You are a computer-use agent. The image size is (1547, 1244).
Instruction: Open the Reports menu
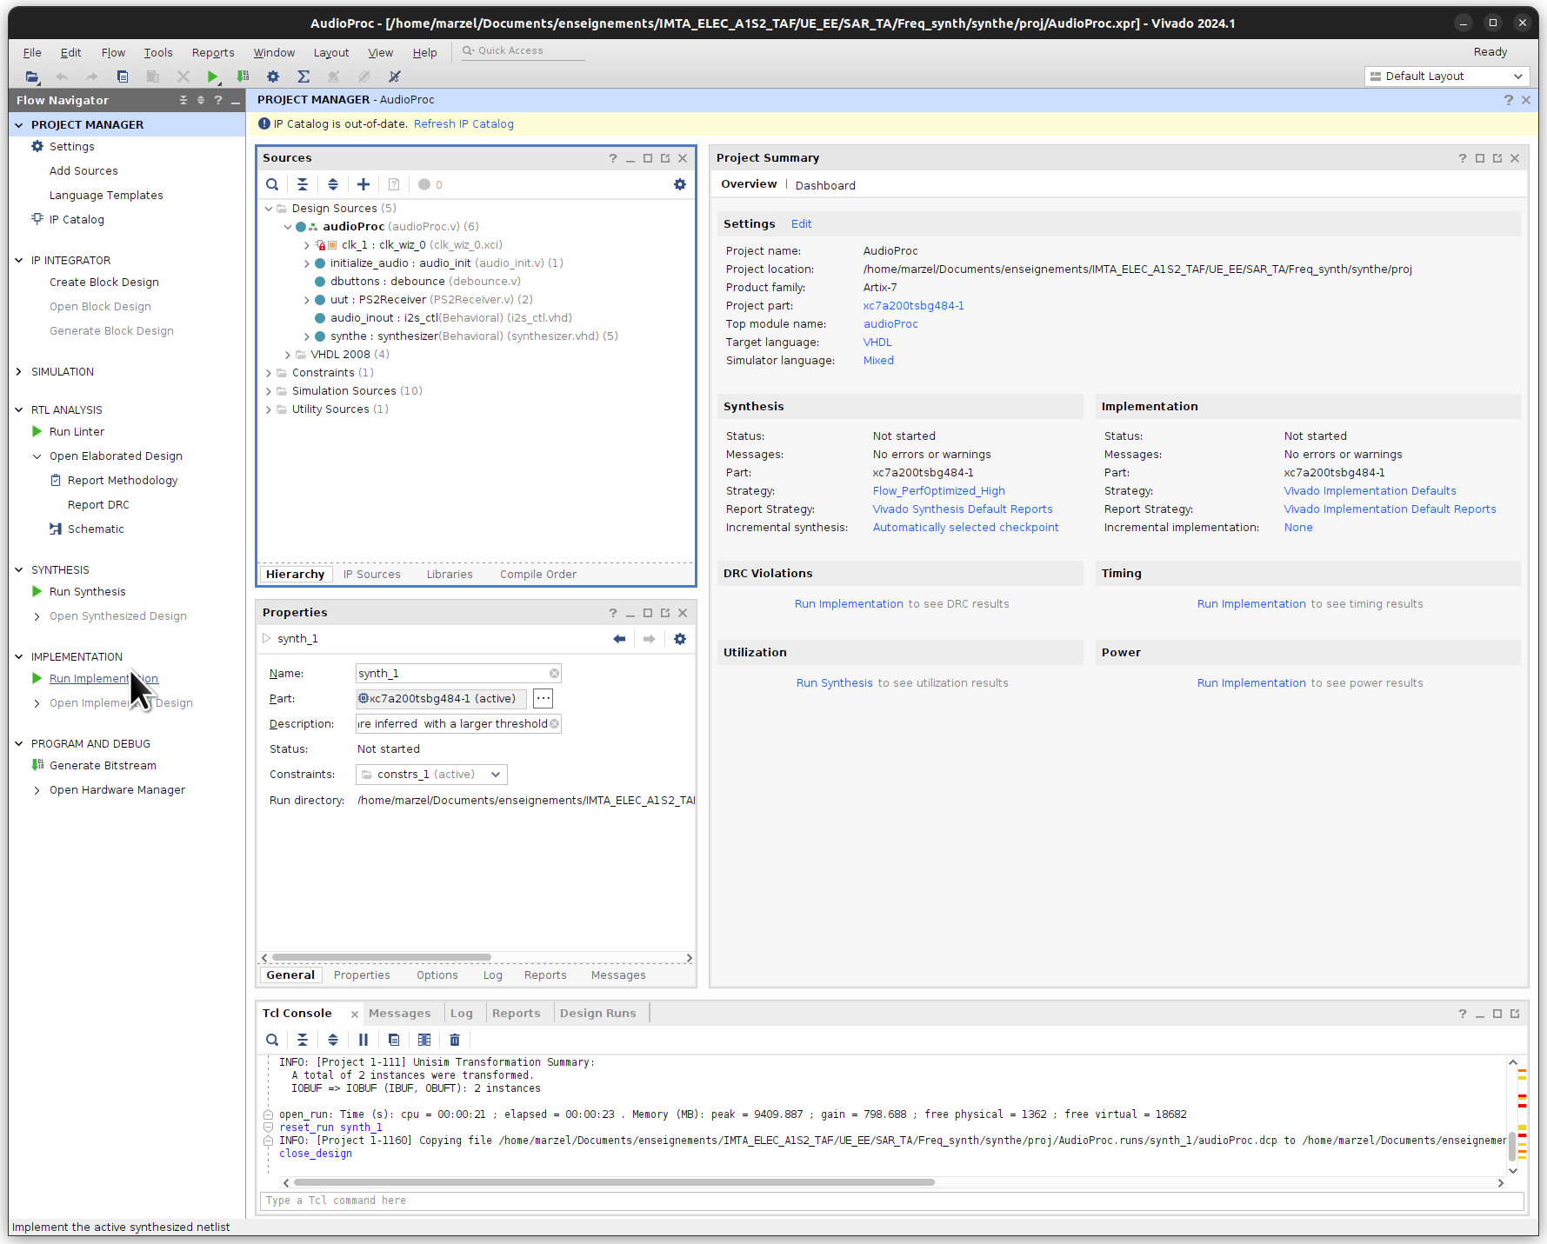(x=213, y=53)
